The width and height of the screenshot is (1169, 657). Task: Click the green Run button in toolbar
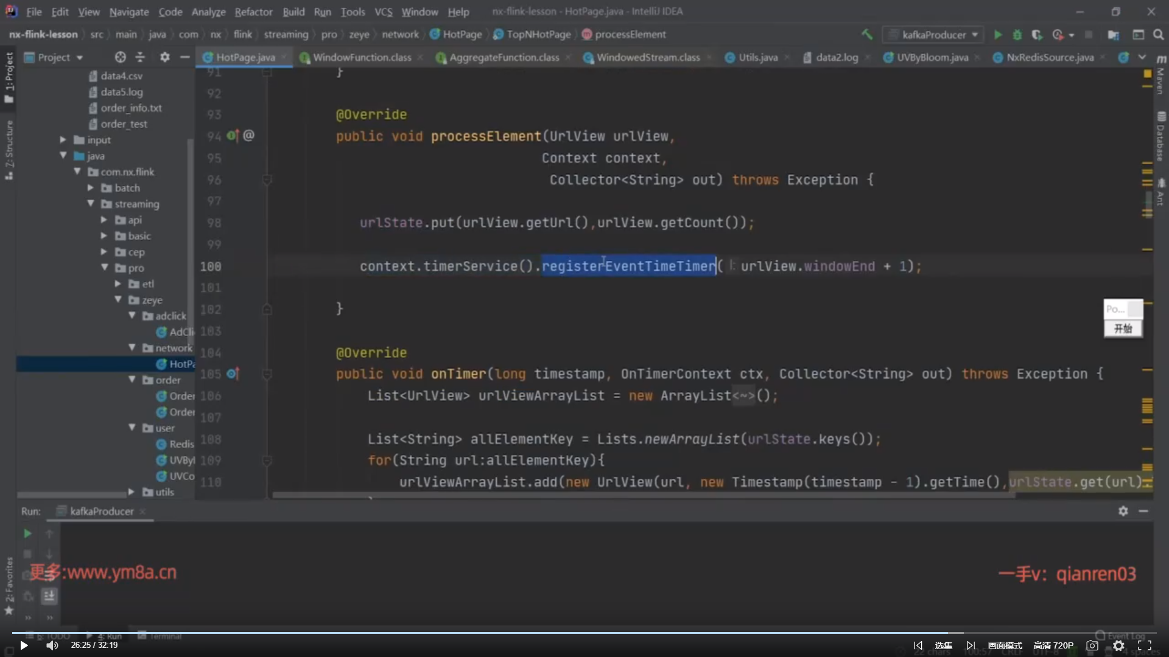(x=998, y=35)
